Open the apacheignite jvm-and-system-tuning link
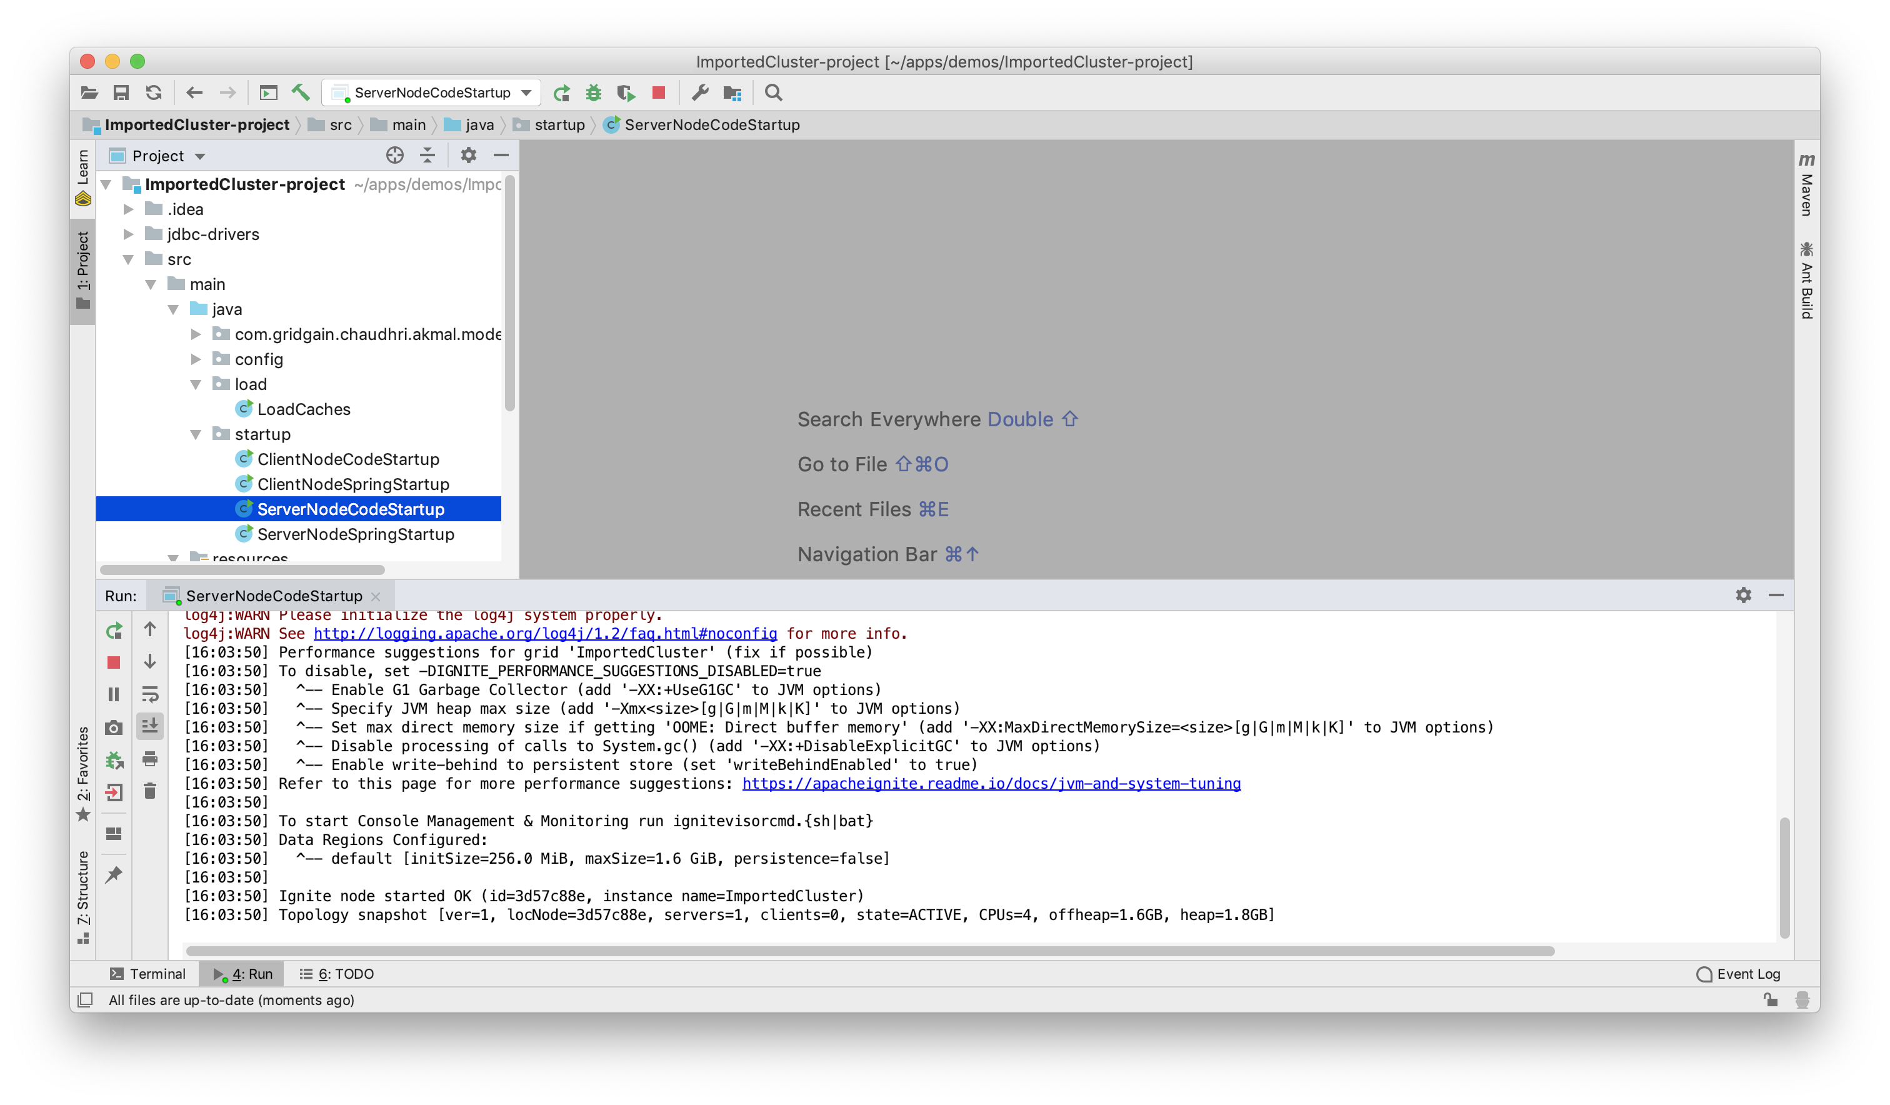Image resolution: width=1890 pixels, height=1105 pixels. pyautogui.click(x=991, y=783)
